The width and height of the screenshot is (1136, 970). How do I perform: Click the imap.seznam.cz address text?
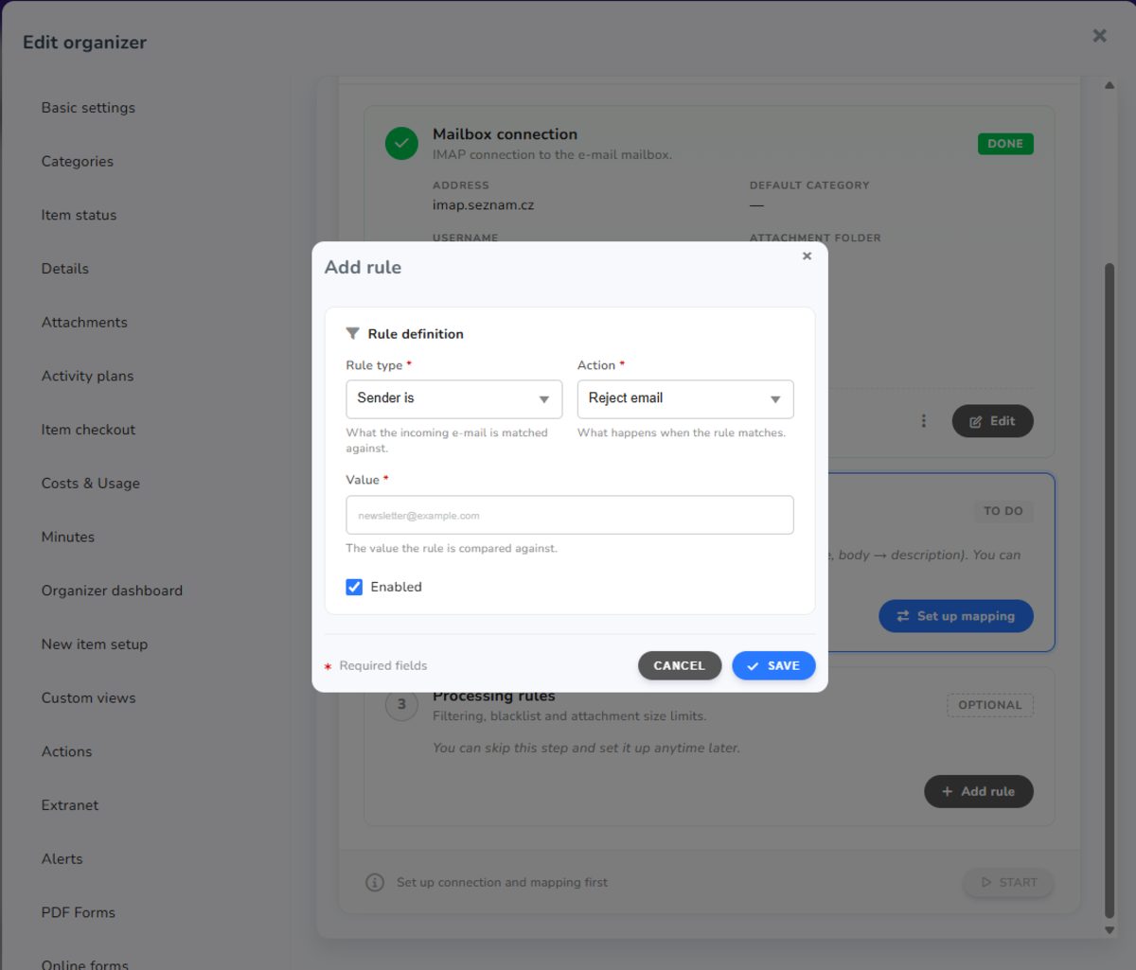[484, 205]
